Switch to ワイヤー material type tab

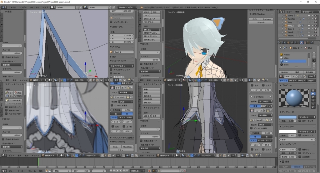click(x=292, y=81)
